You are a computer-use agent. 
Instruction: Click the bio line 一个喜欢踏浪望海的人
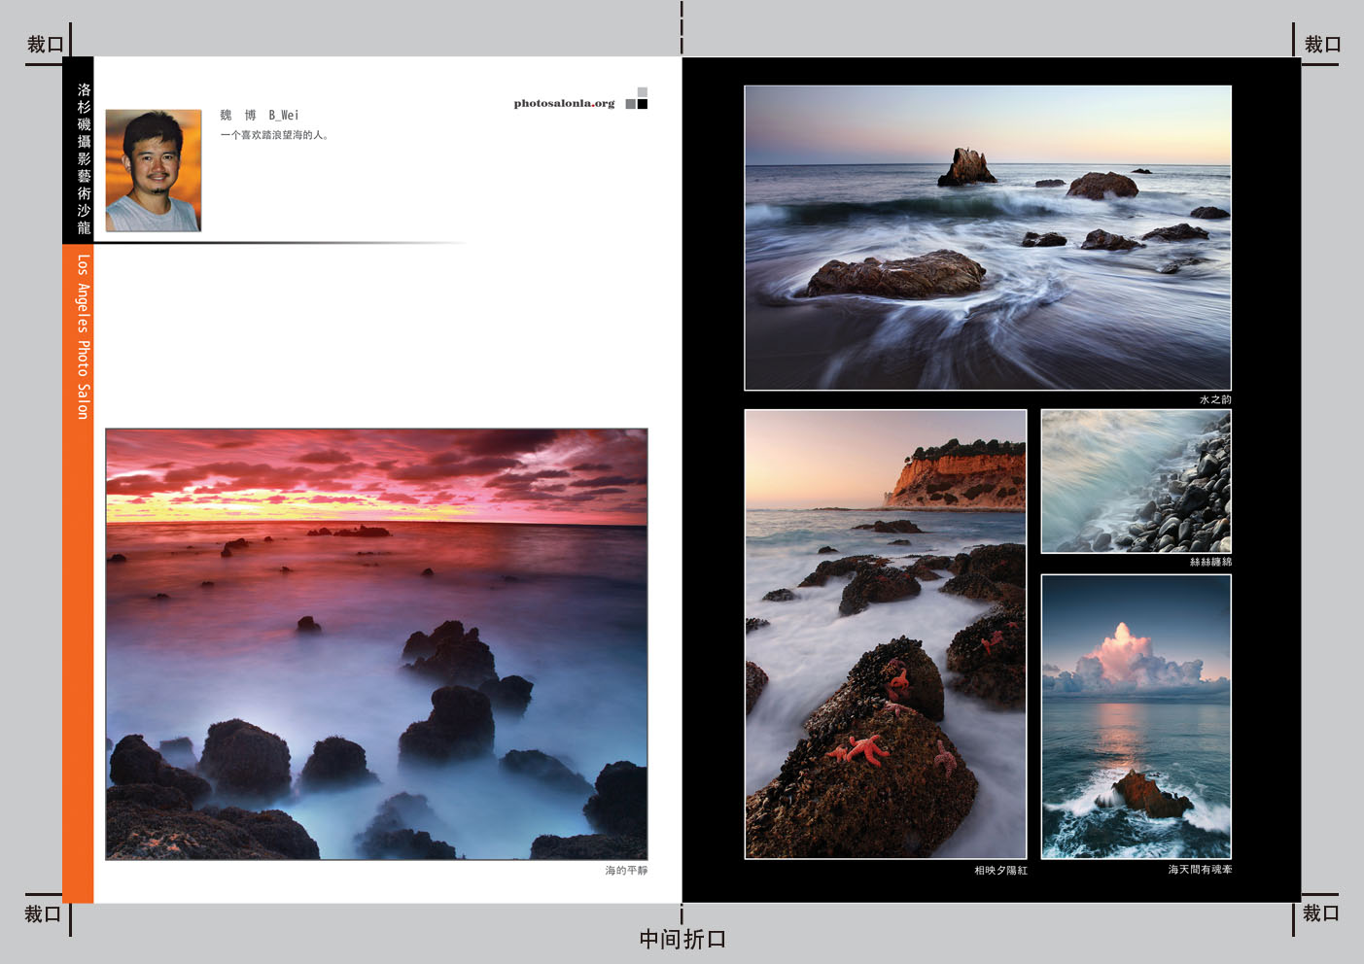tap(274, 135)
